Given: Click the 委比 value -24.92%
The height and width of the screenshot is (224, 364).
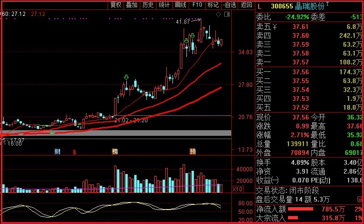Looking at the screenshot, I should (297, 17).
